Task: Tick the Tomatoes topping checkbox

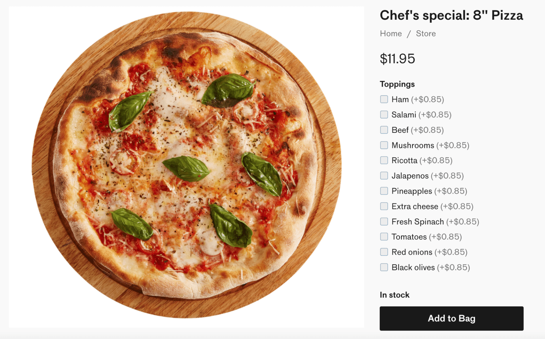Action: [x=384, y=237]
